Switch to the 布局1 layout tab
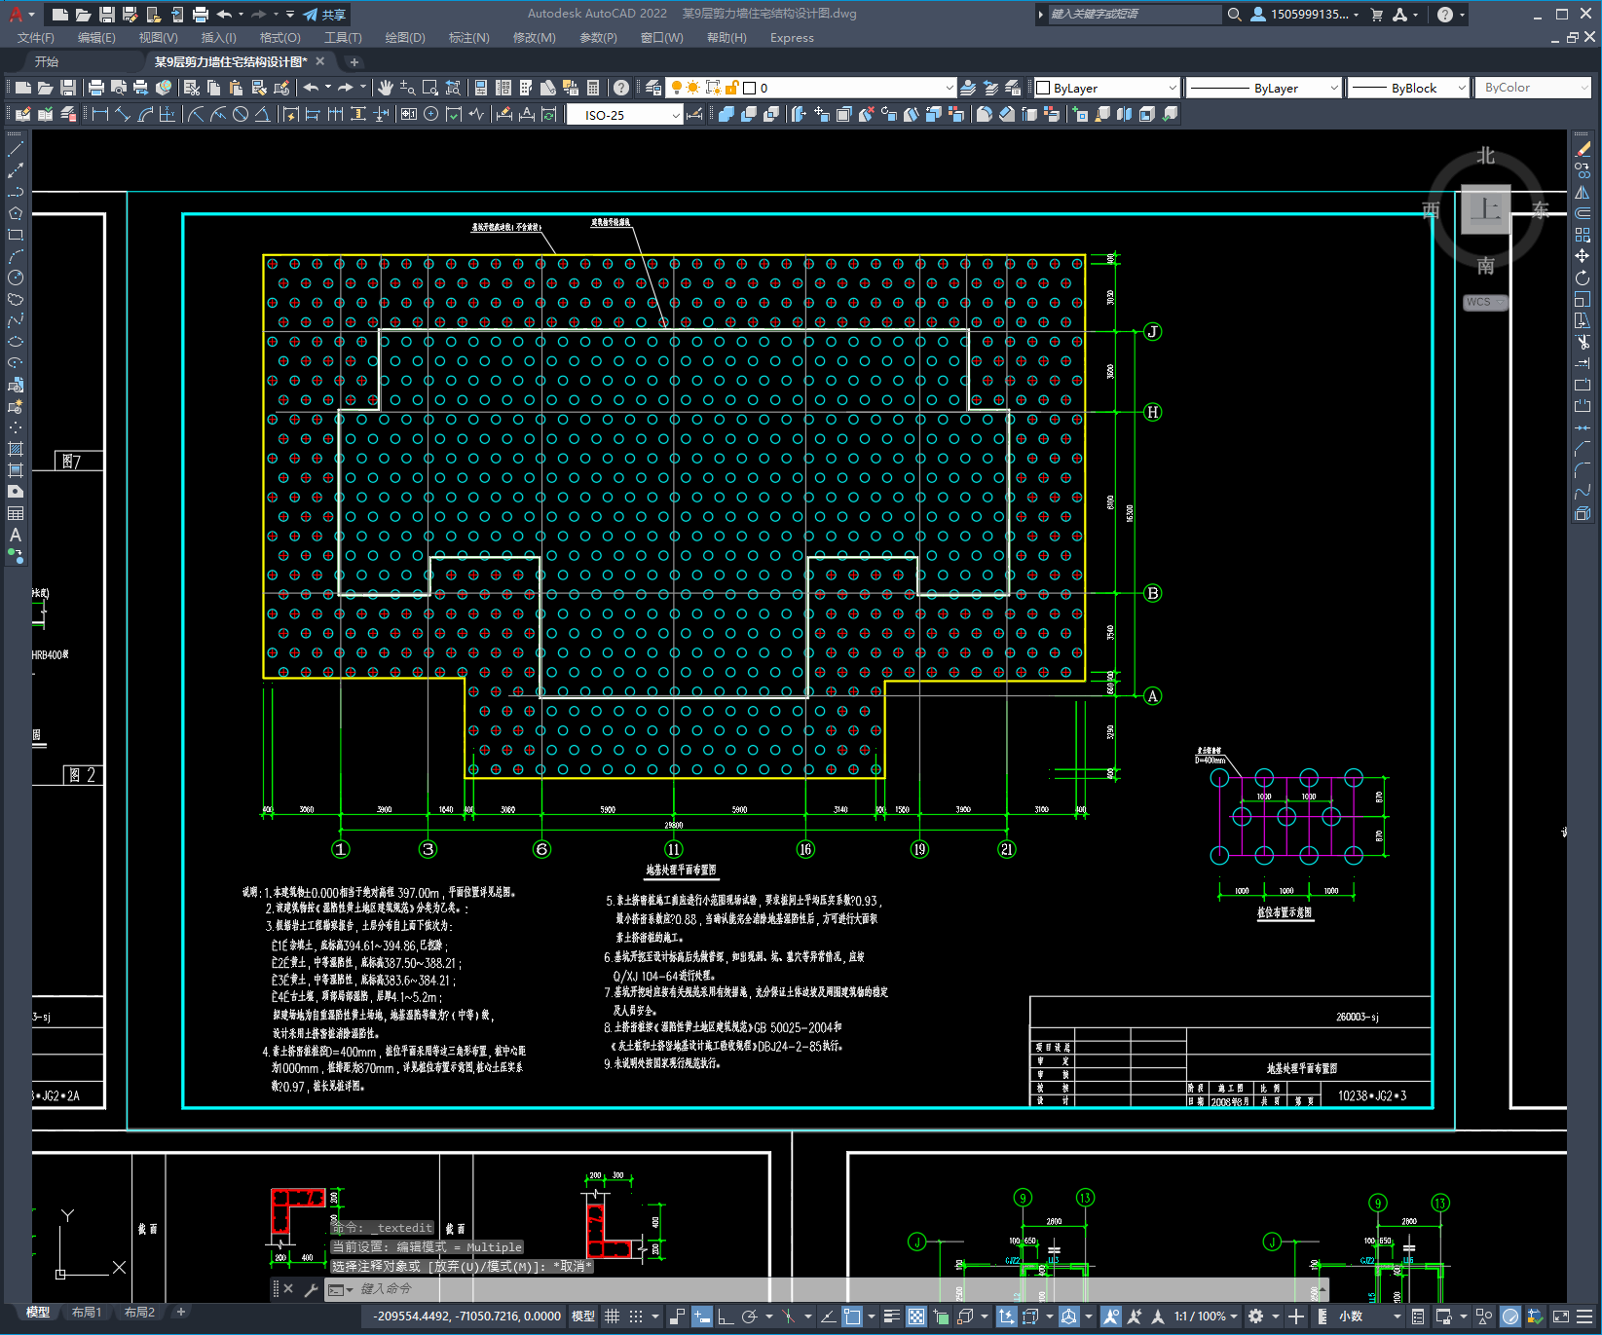 pyautogui.click(x=87, y=1312)
